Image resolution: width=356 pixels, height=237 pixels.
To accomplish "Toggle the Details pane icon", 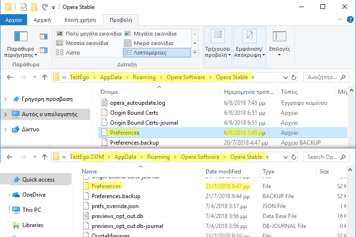I will point(44,50).
